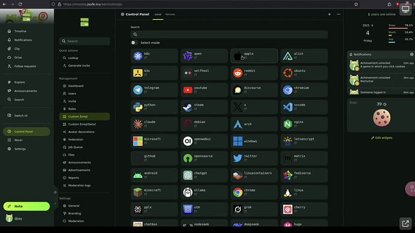Click the python emoji icon
This screenshot has height=233, width=415.
138,107
